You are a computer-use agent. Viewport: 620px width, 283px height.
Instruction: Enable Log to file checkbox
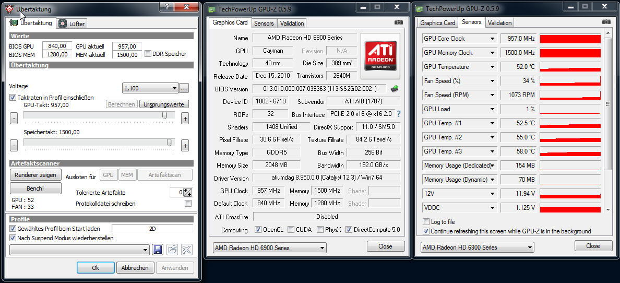pyautogui.click(x=426, y=222)
